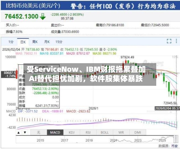Click the 2015 mark on overview timeline
This screenshot has height=149, width=180.
pos(40,140)
